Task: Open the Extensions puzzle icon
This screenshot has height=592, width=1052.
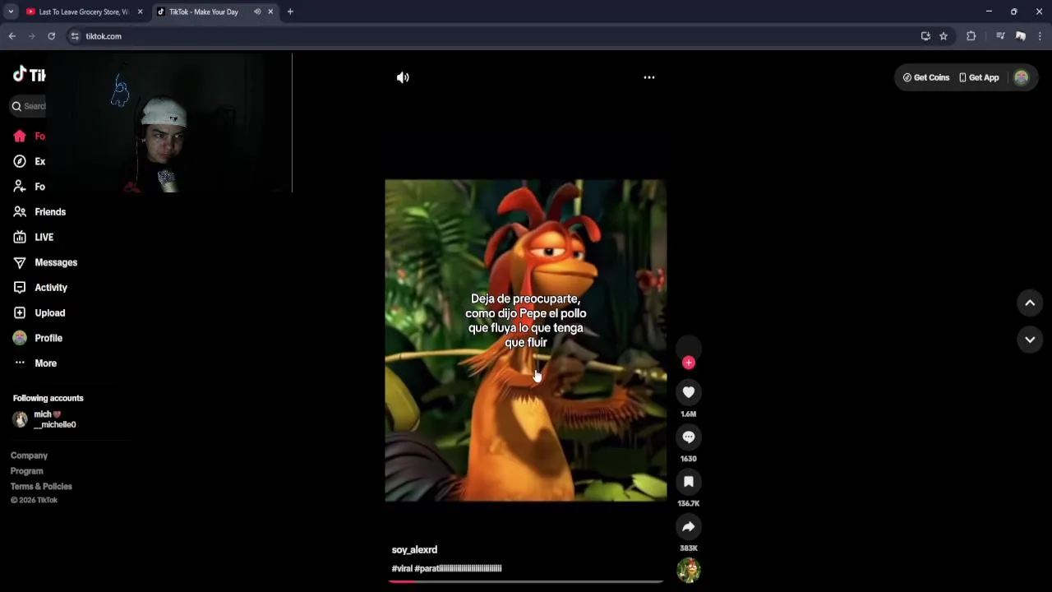Action: click(971, 36)
